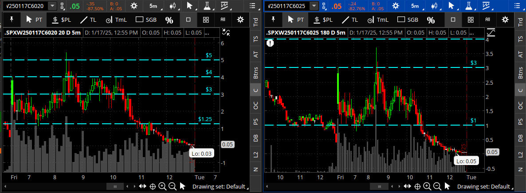Select the % percent drawing tool on right chart
The height and width of the screenshot is (193, 526).
coord(431,20)
